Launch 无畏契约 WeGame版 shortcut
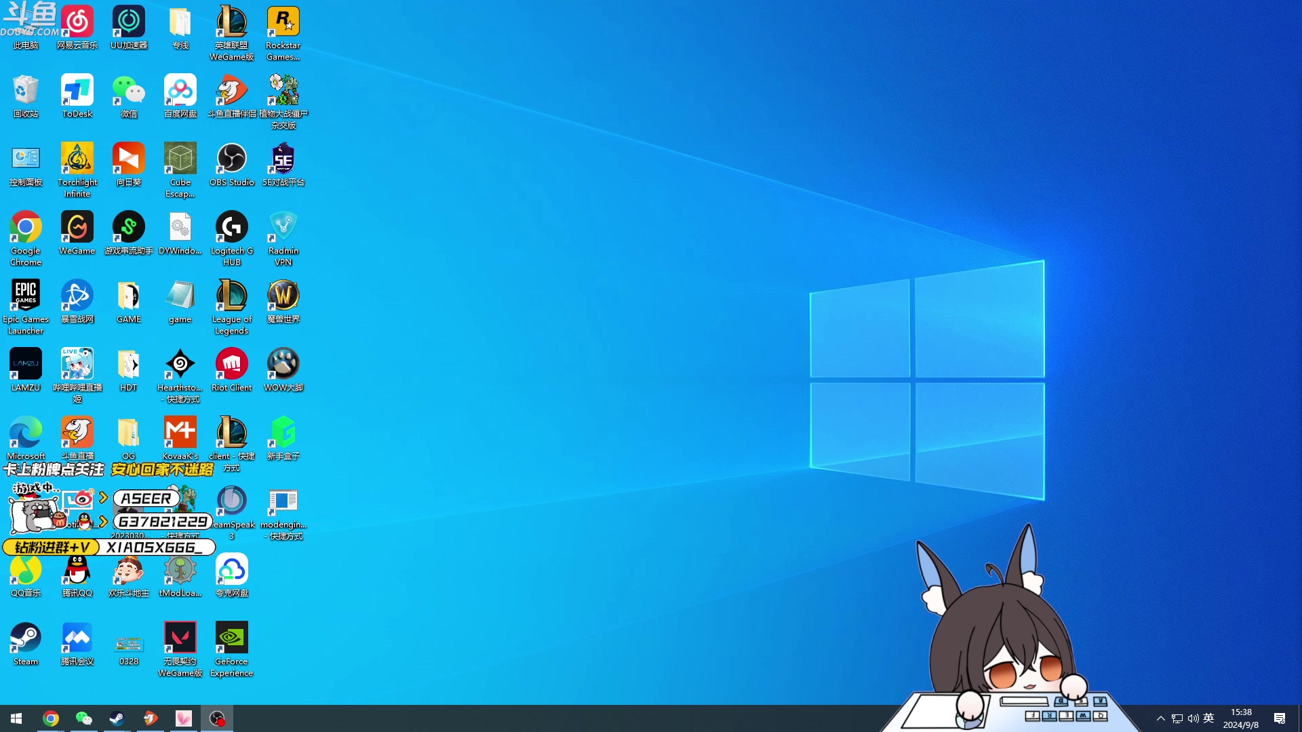The width and height of the screenshot is (1302, 732). click(x=180, y=649)
